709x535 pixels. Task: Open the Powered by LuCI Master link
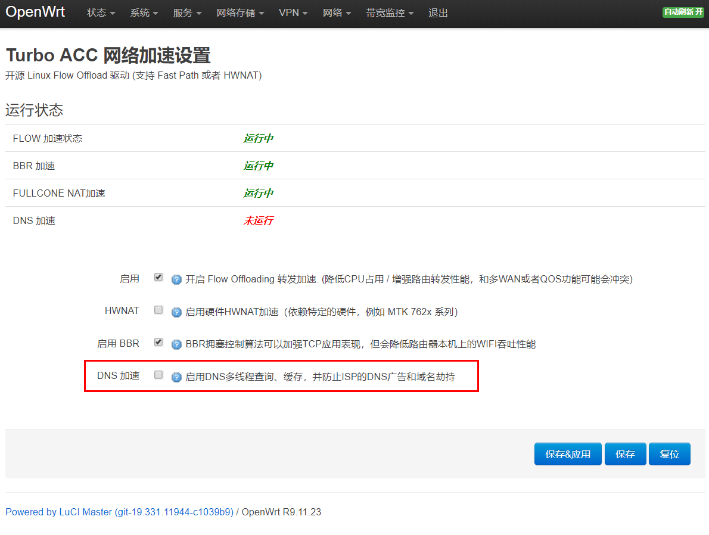point(119,512)
